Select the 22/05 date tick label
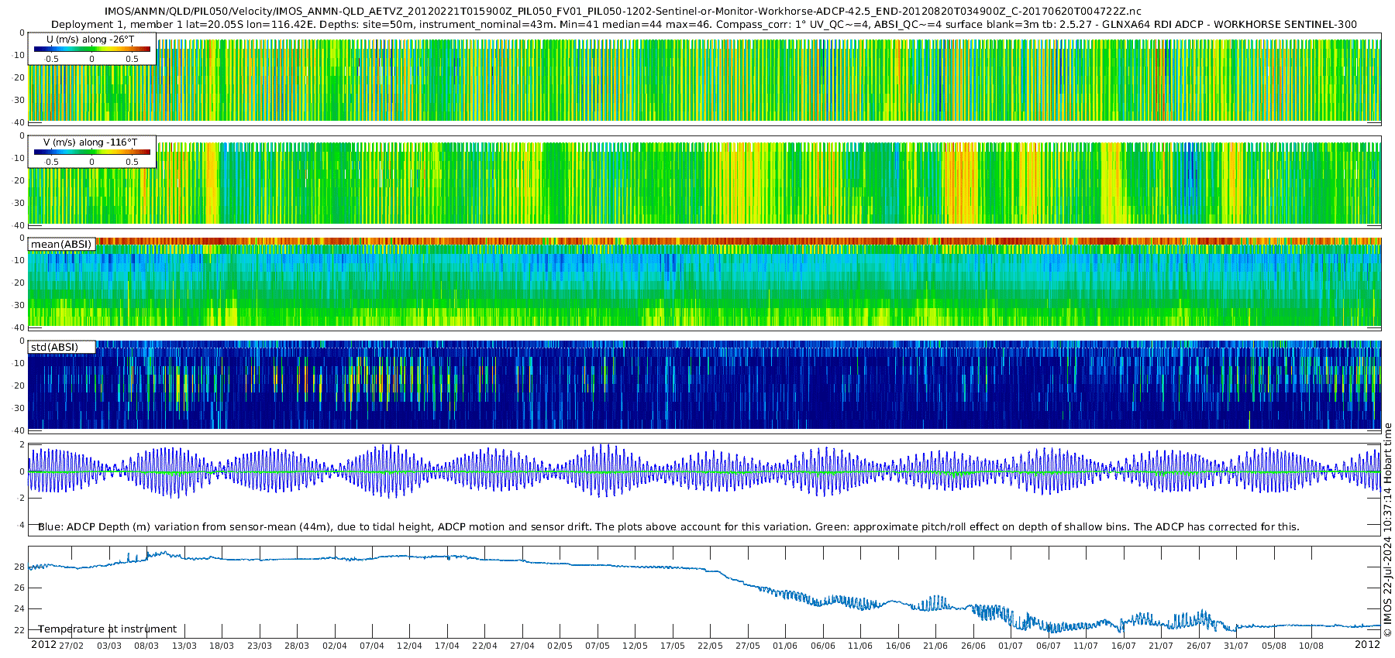This screenshot has width=1395, height=658. [x=710, y=646]
